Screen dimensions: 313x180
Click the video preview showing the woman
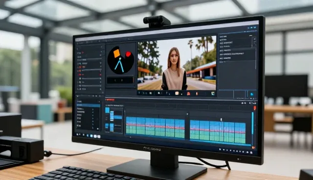click(177, 63)
